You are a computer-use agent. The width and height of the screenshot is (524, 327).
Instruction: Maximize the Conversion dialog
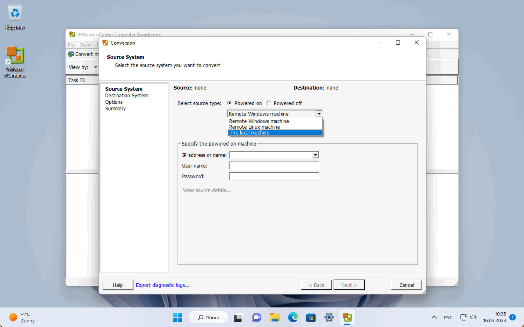398,43
